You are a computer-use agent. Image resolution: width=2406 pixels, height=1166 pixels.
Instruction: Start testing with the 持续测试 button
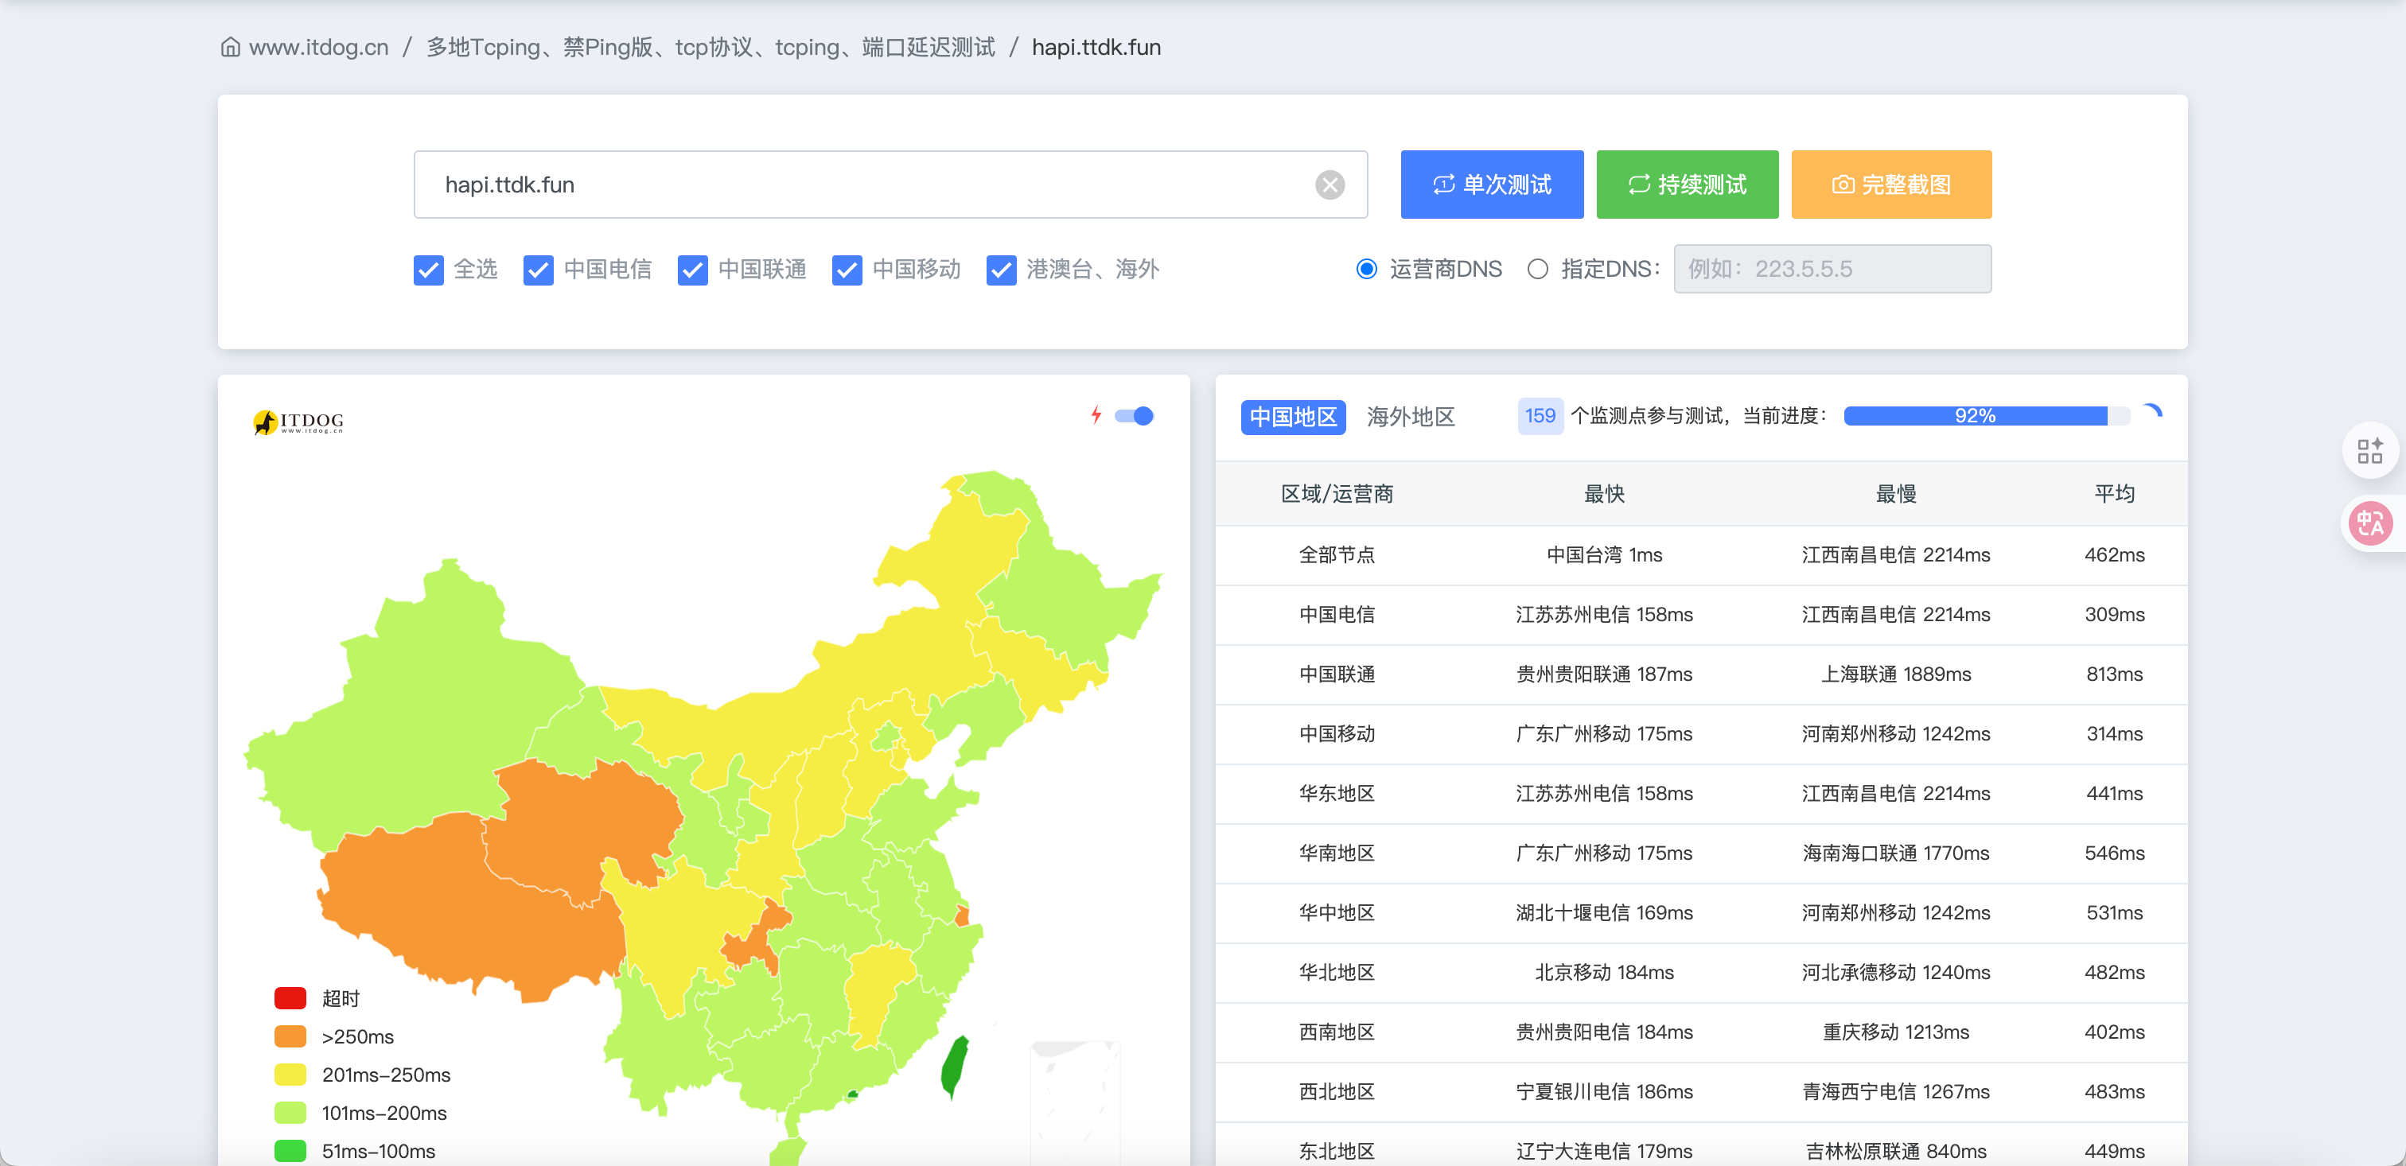1688,185
